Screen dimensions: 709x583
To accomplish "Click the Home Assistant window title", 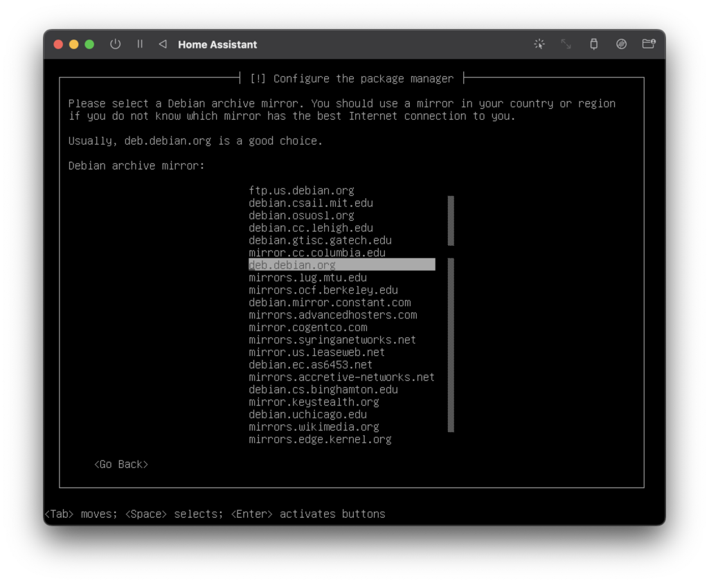I will click(x=217, y=44).
